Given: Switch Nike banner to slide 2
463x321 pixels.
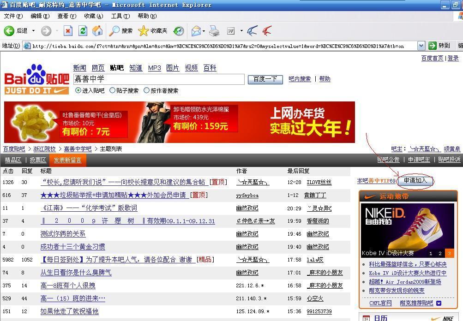Looking at the screenshot, I should pyautogui.click(x=440, y=253).
